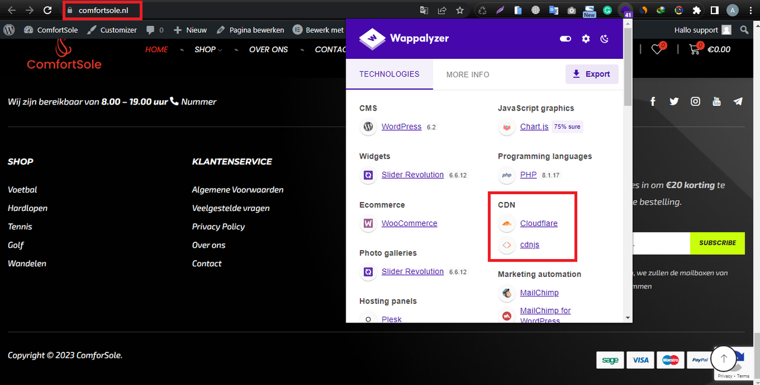Open the Wappalyzer extension icon showing 41
The image size is (760, 385).
[625, 10]
